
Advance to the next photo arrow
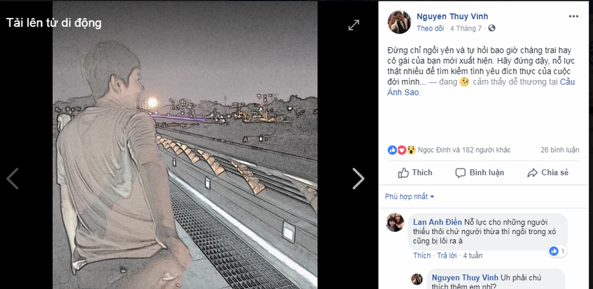[x=358, y=178]
